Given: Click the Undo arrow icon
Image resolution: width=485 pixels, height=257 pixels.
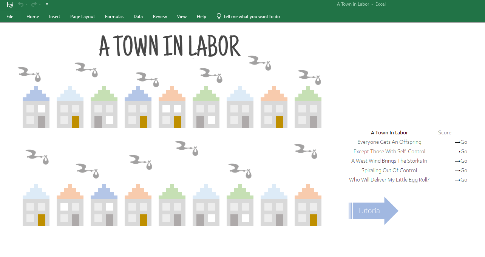Looking at the screenshot, I should pyautogui.click(x=20, y=5).
